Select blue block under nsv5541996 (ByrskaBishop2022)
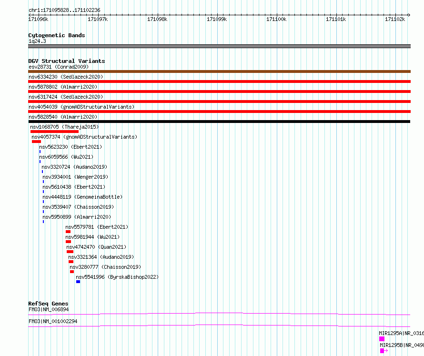The image size is (424, 356). coord(78,282)
